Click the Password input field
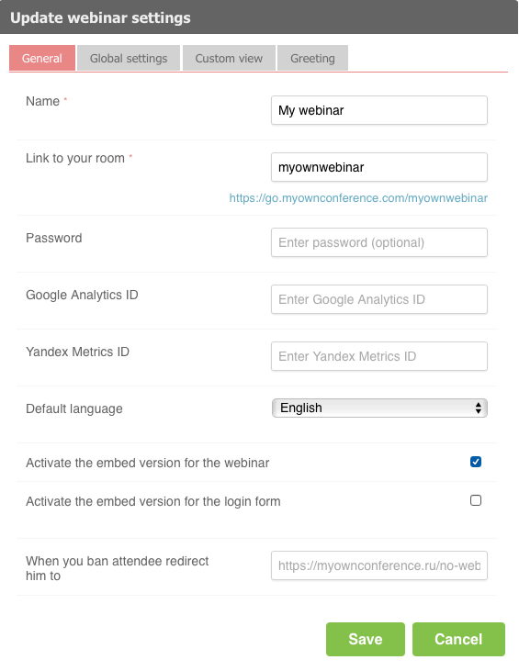This screenshot has height=671, width=519. pyautogui.click(x=379, y=242)
